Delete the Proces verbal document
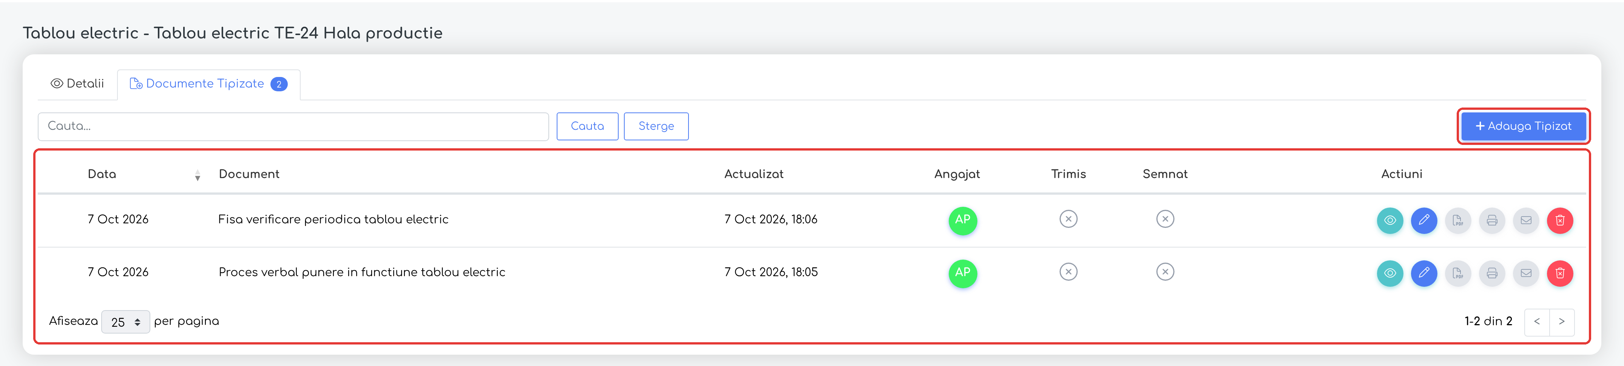This screenshot has height=366, width=1624. [1560, 274]
